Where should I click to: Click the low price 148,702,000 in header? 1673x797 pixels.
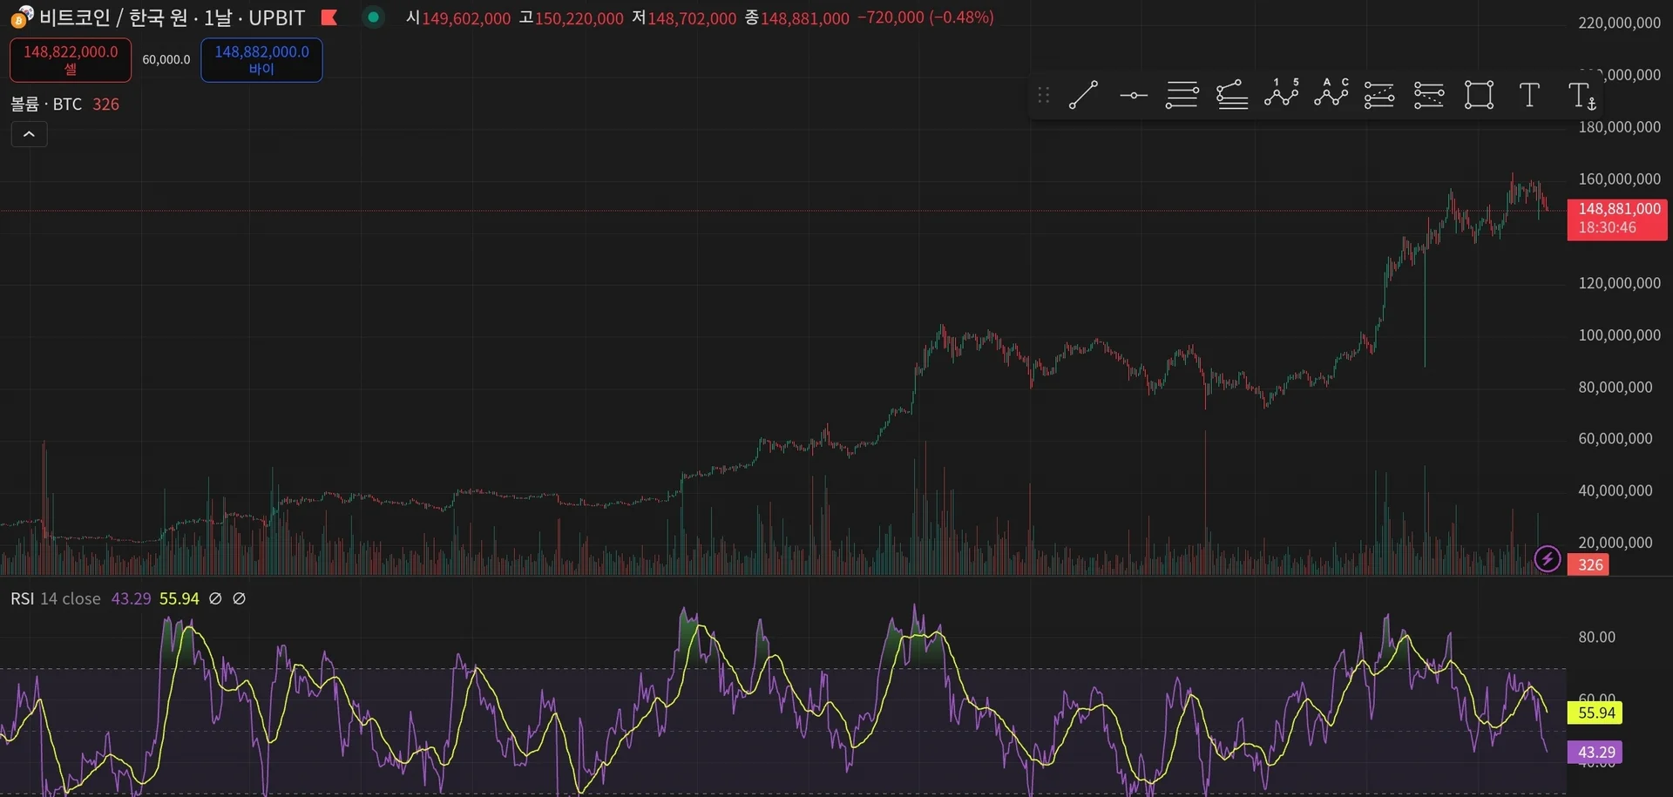coord(692,18)
